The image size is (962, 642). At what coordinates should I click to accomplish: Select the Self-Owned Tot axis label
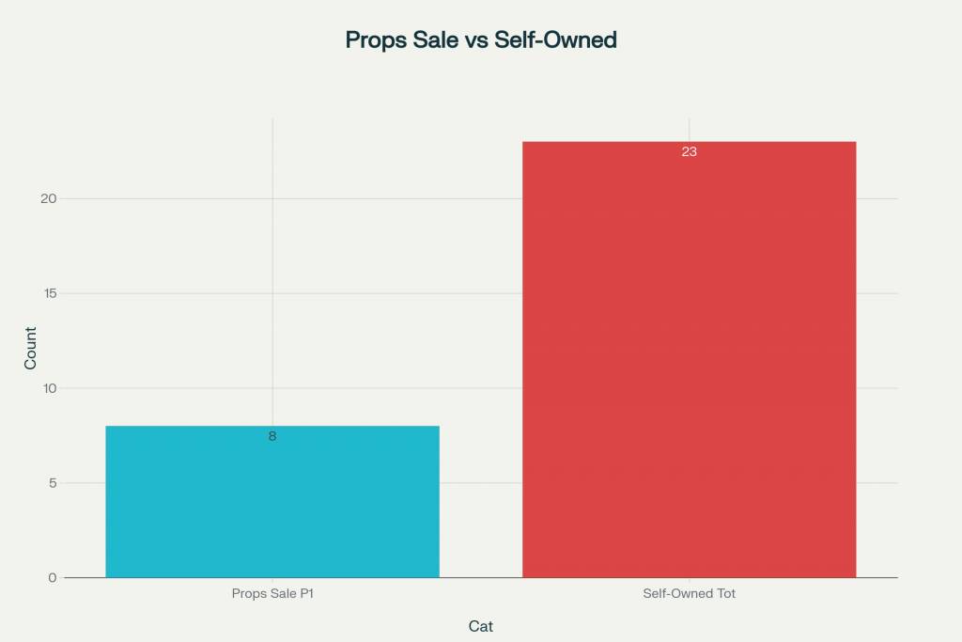click(689, 593)
